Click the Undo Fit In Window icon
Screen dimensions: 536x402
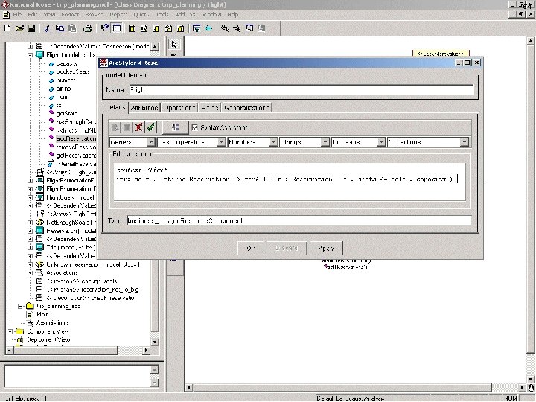261,28
